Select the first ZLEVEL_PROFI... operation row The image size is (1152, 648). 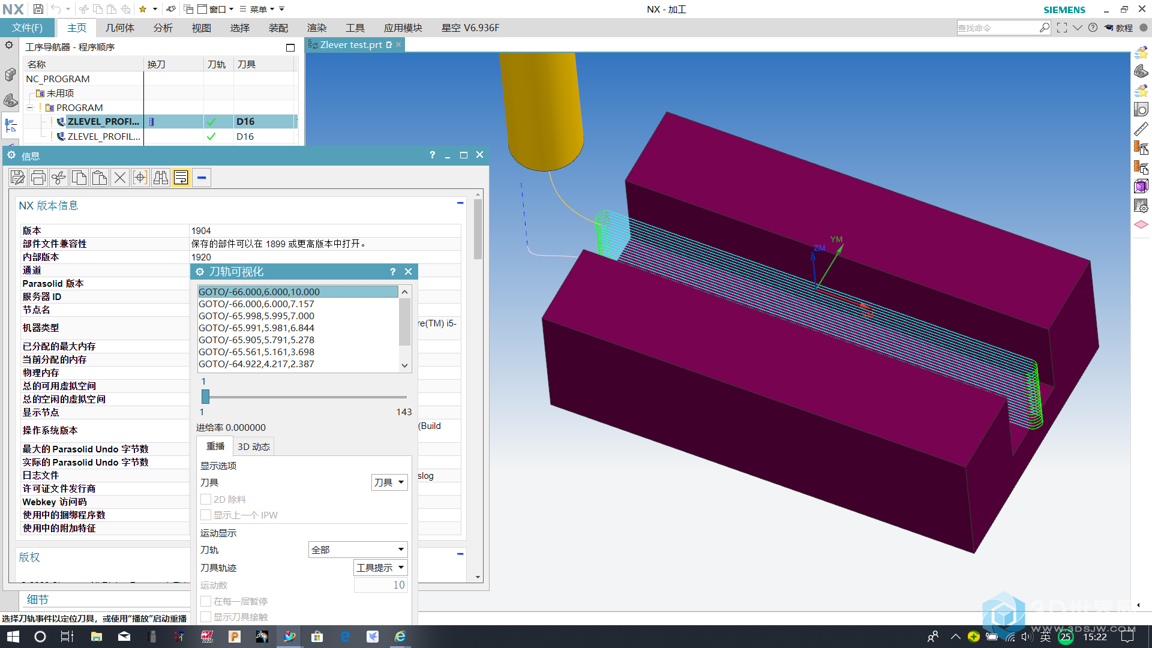click(161, 122)
